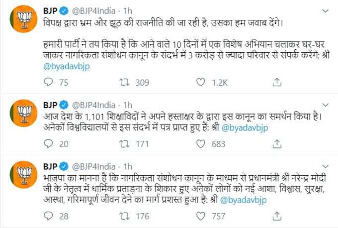Viewport: 338px width, 228px height.
Task: Like the tweet with 1.2K likes
Action: pyautogui.click(x=201, y=82)
